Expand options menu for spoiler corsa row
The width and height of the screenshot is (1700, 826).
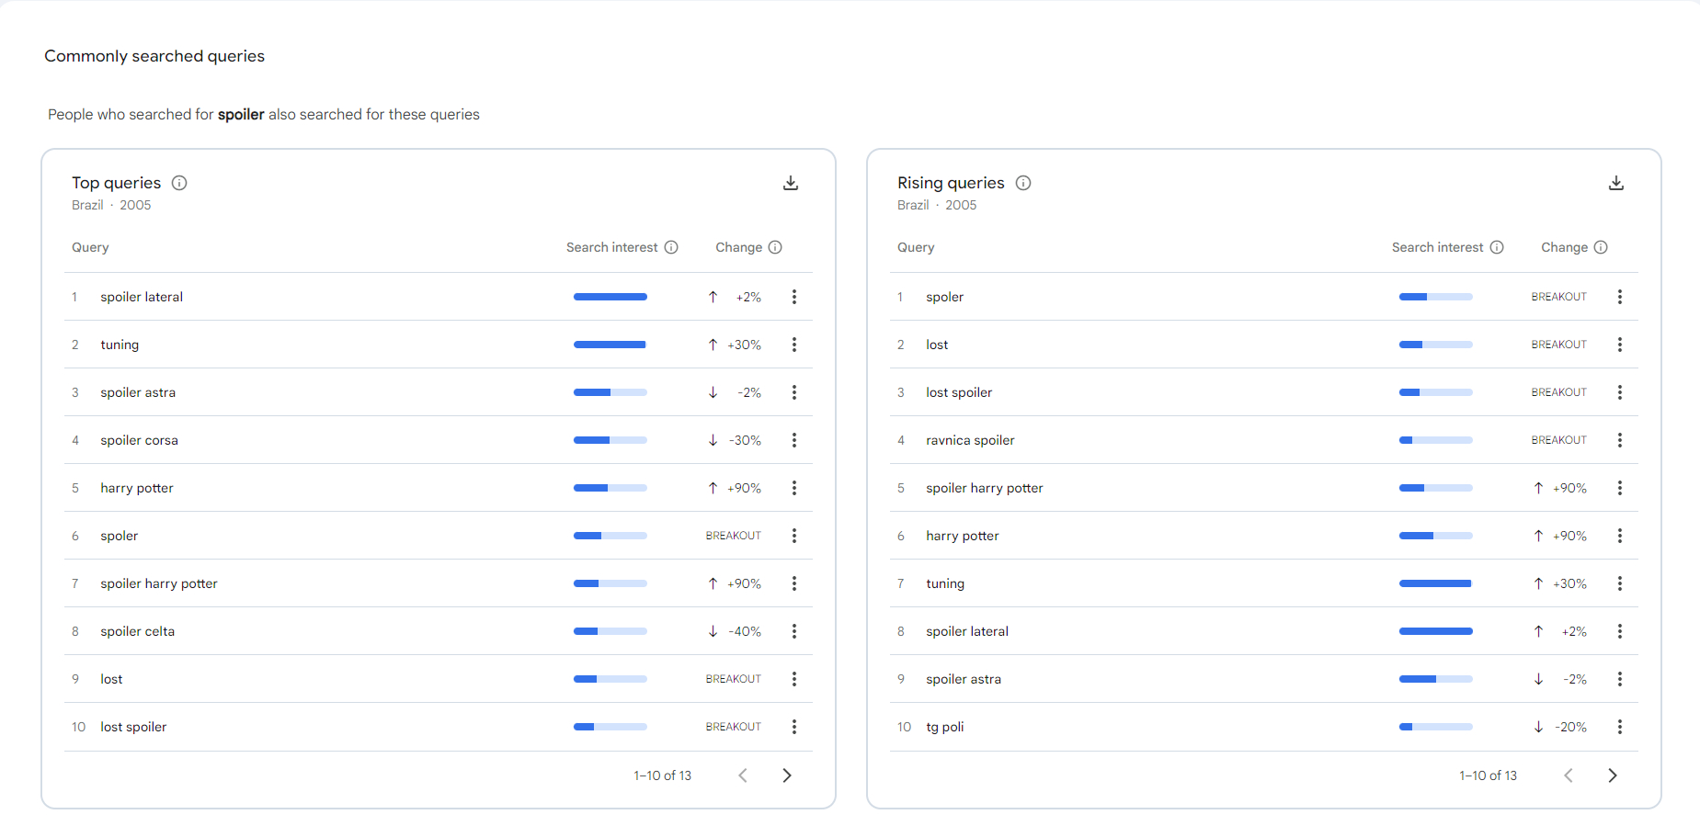point(794,440)
